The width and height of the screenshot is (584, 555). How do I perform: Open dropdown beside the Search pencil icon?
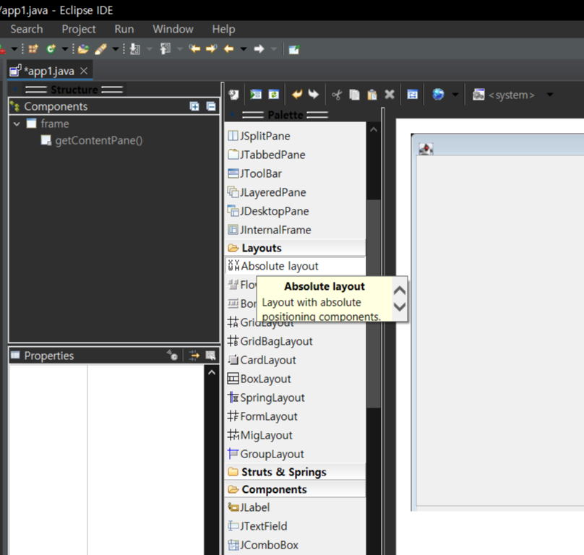tap(116, 49)
